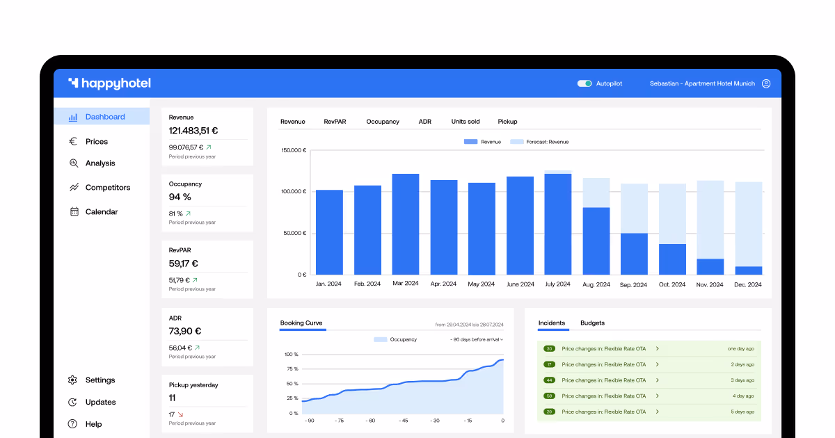835x438 pixels.
Task: Toggle the Forecast: Revenue legend series
Action: coord(539,142)
